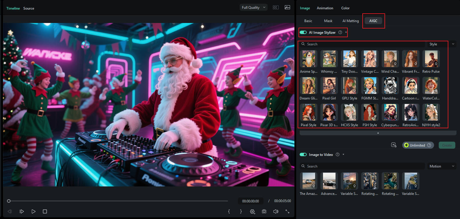Screen dimensions: 460x219
Task: Set the mark in point
Action: [x=229, y=211]
